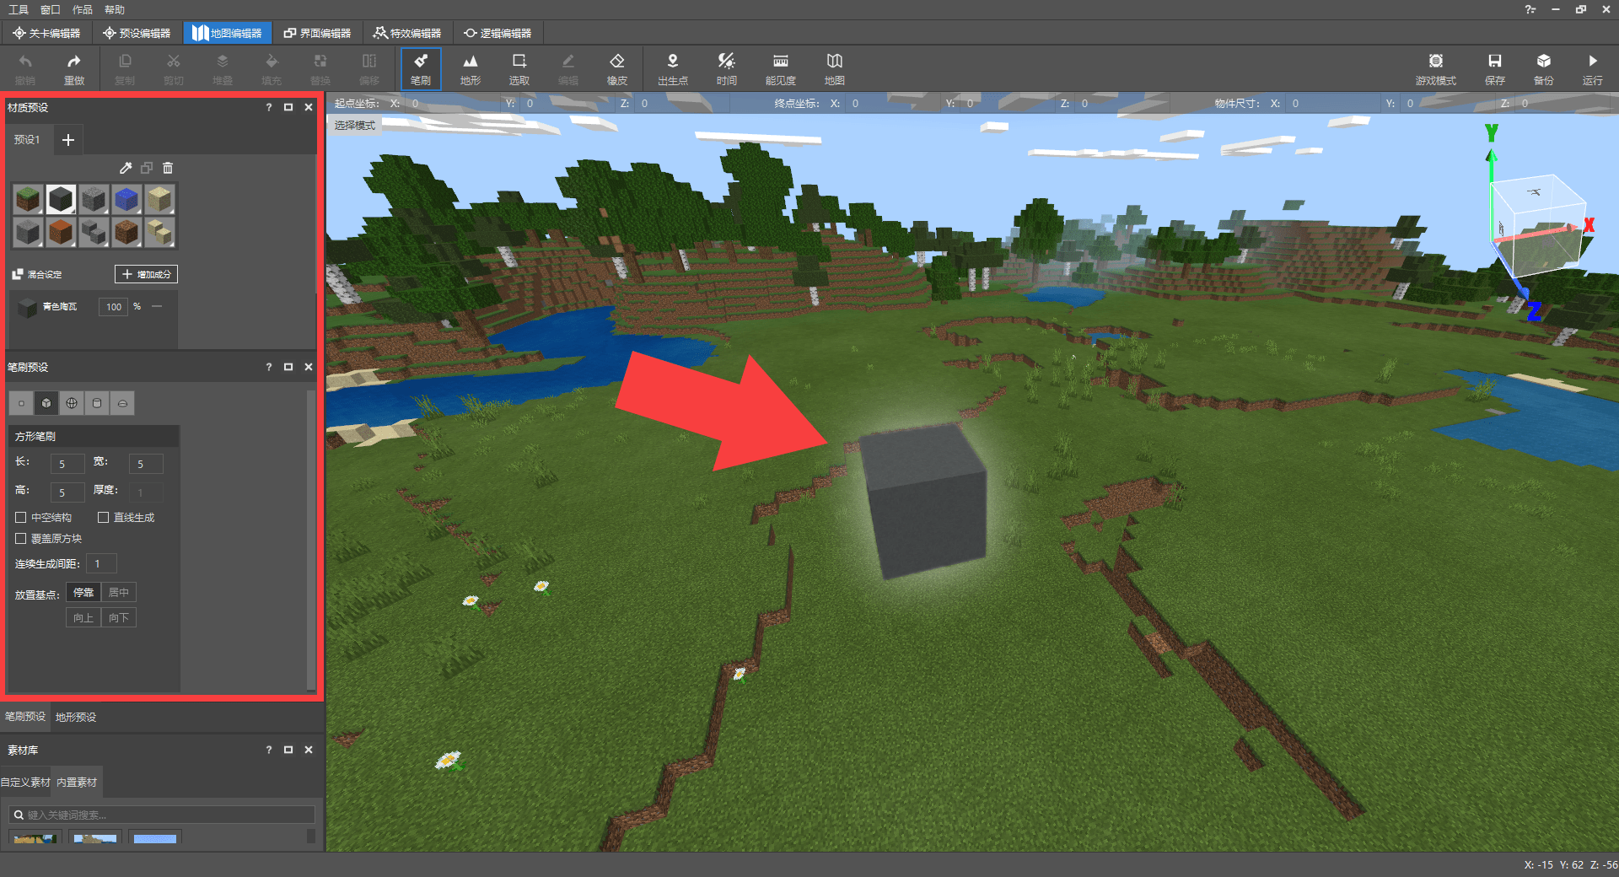This screenshot has height=877, width=1619.
Task: Open the 地图 map tool
Action: coord(834,68)
